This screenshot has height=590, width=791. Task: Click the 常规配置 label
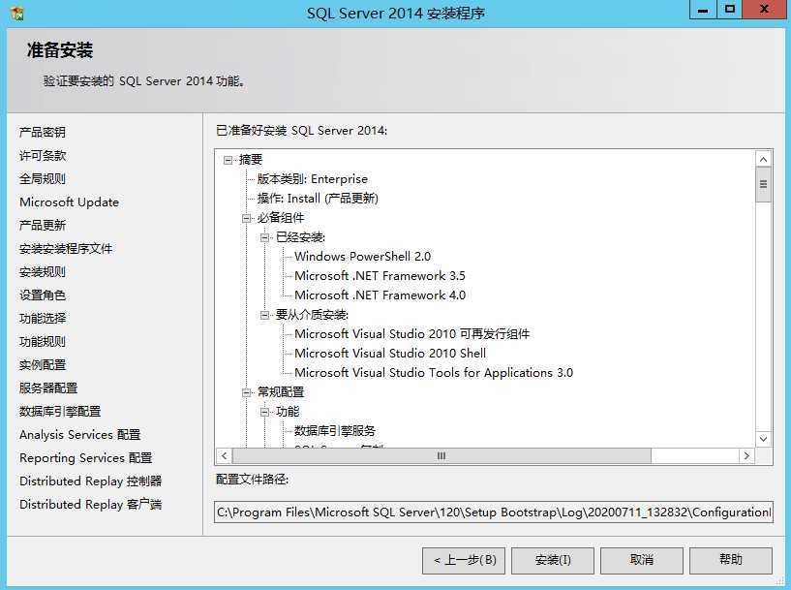pos(281,392)
